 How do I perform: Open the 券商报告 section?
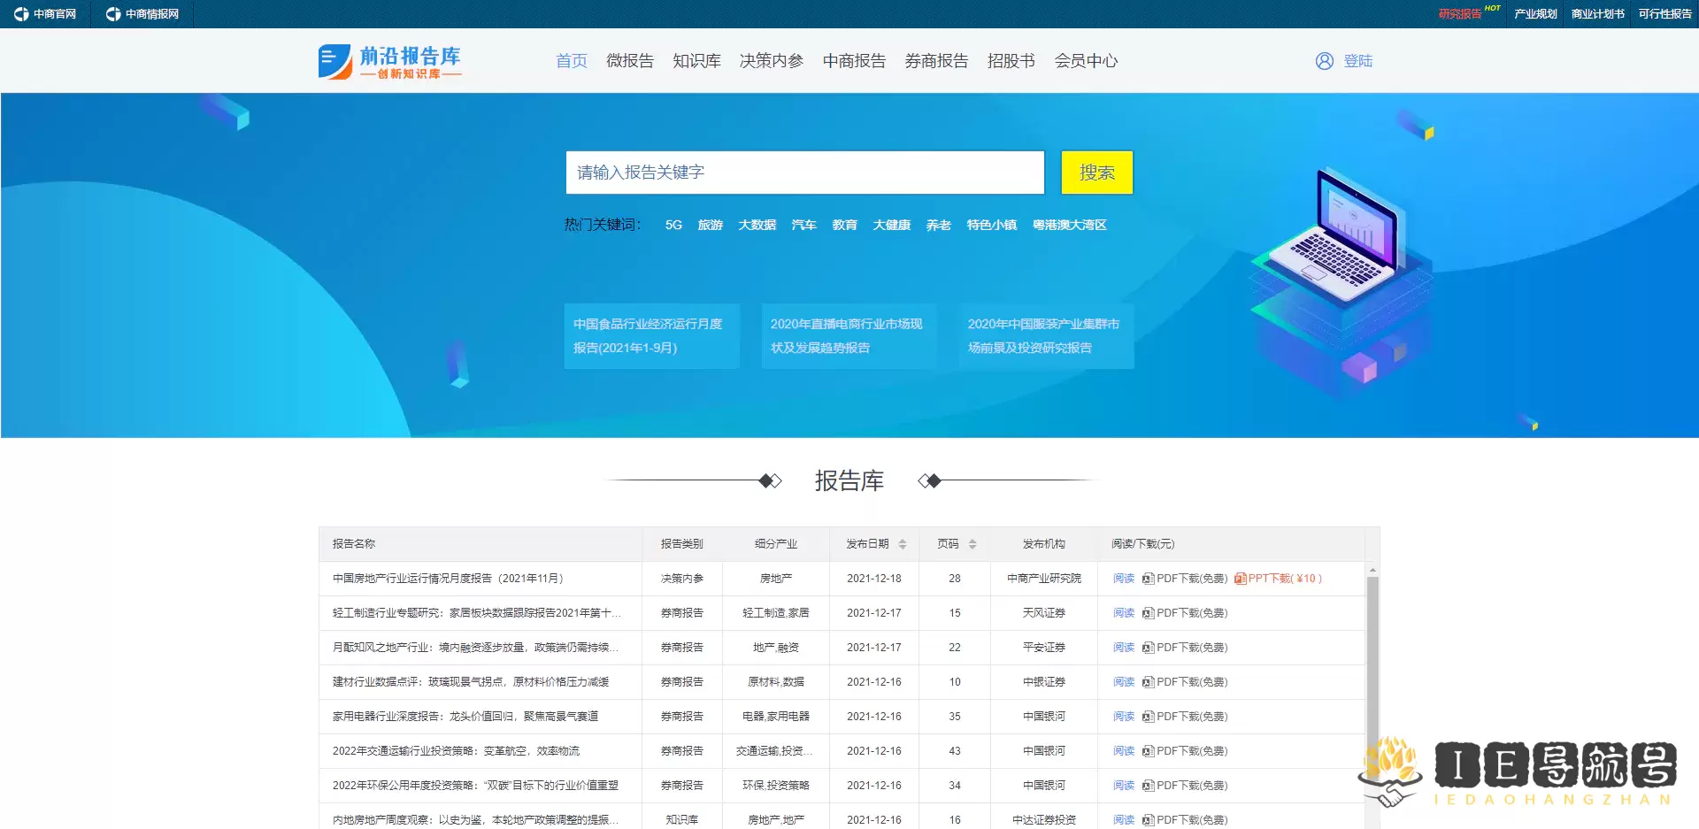tap(937, 60)
